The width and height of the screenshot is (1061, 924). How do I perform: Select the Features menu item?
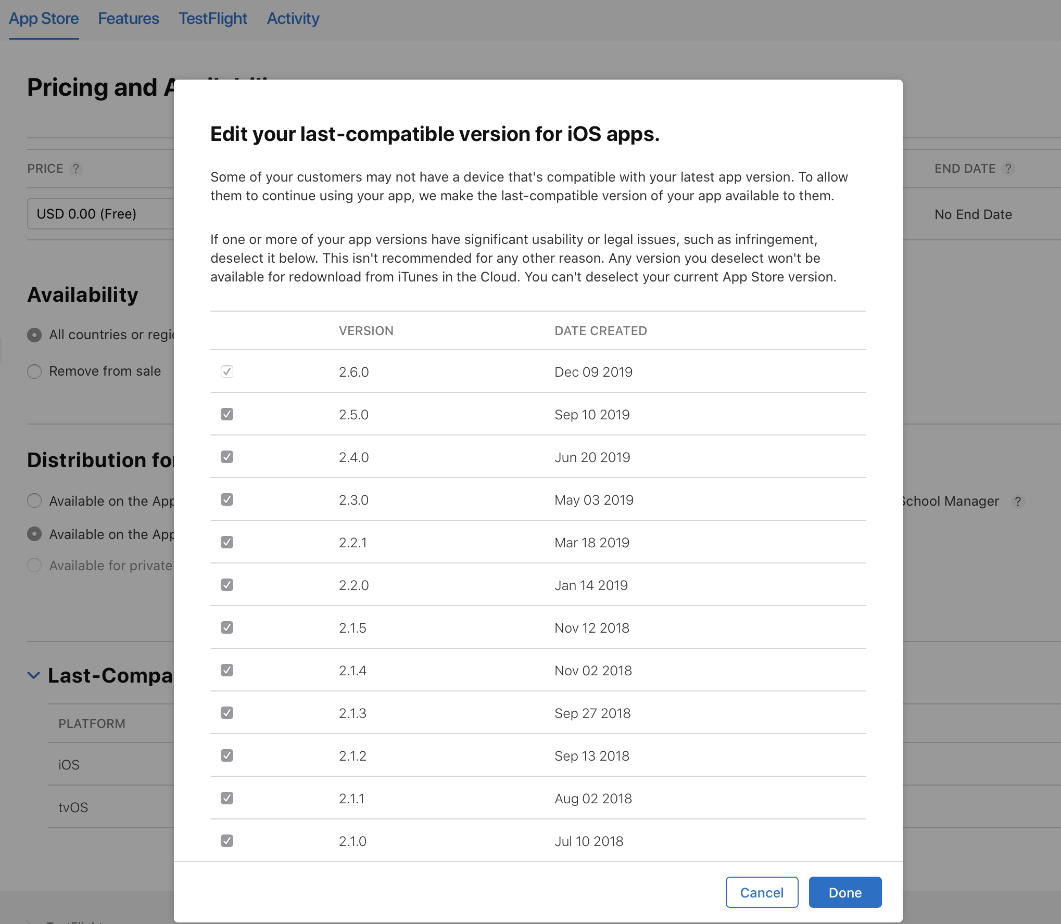click(129, 18)
